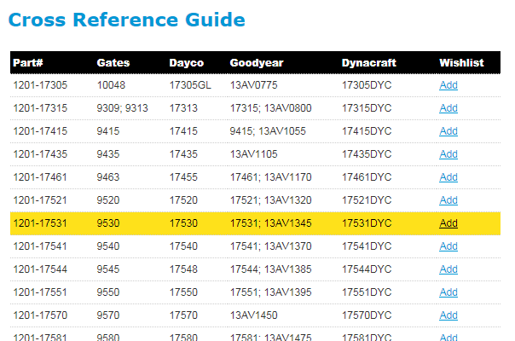Click Goodyear value 17541; 13AV1370
This screenshot has height=341, width=515.
(270, 246)
